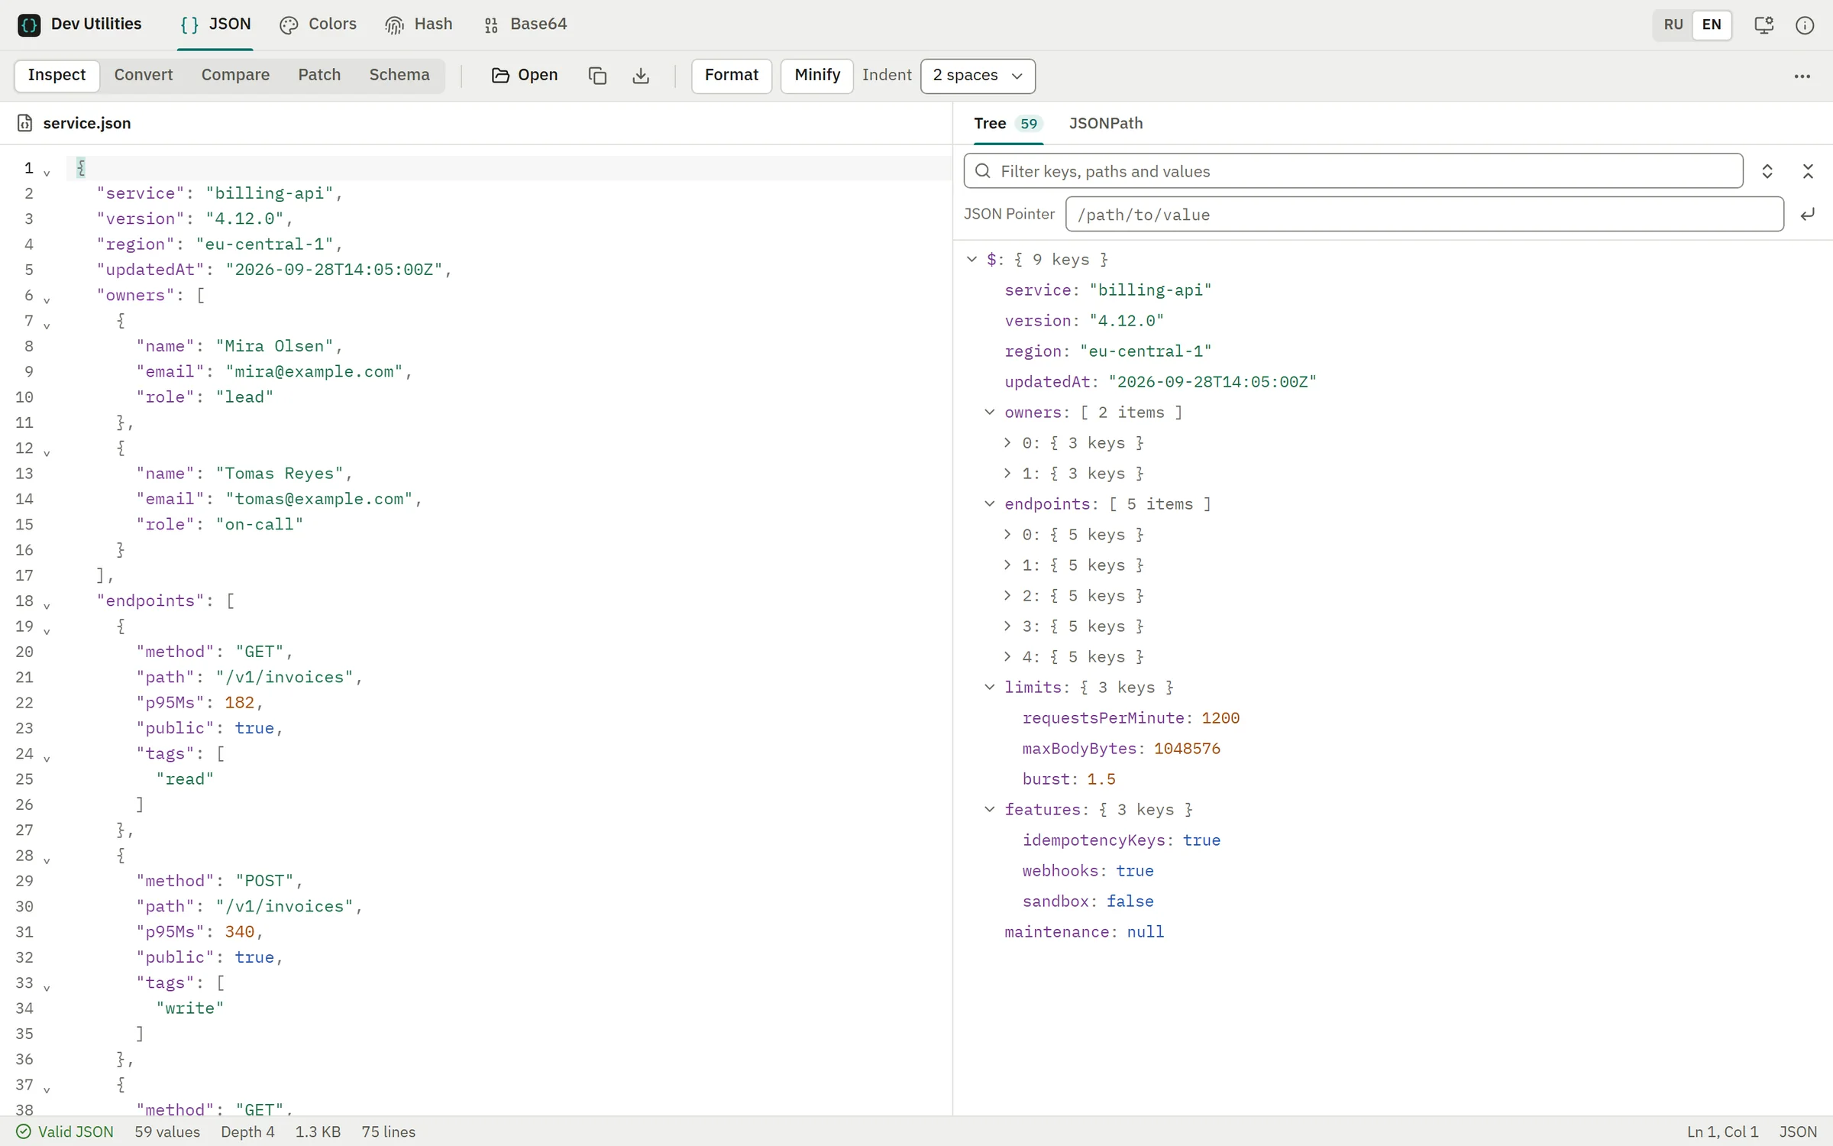1833x1146 pixels.
Task: Select the Schema mode
Action: pyautogui.click(x=399, y=75)
